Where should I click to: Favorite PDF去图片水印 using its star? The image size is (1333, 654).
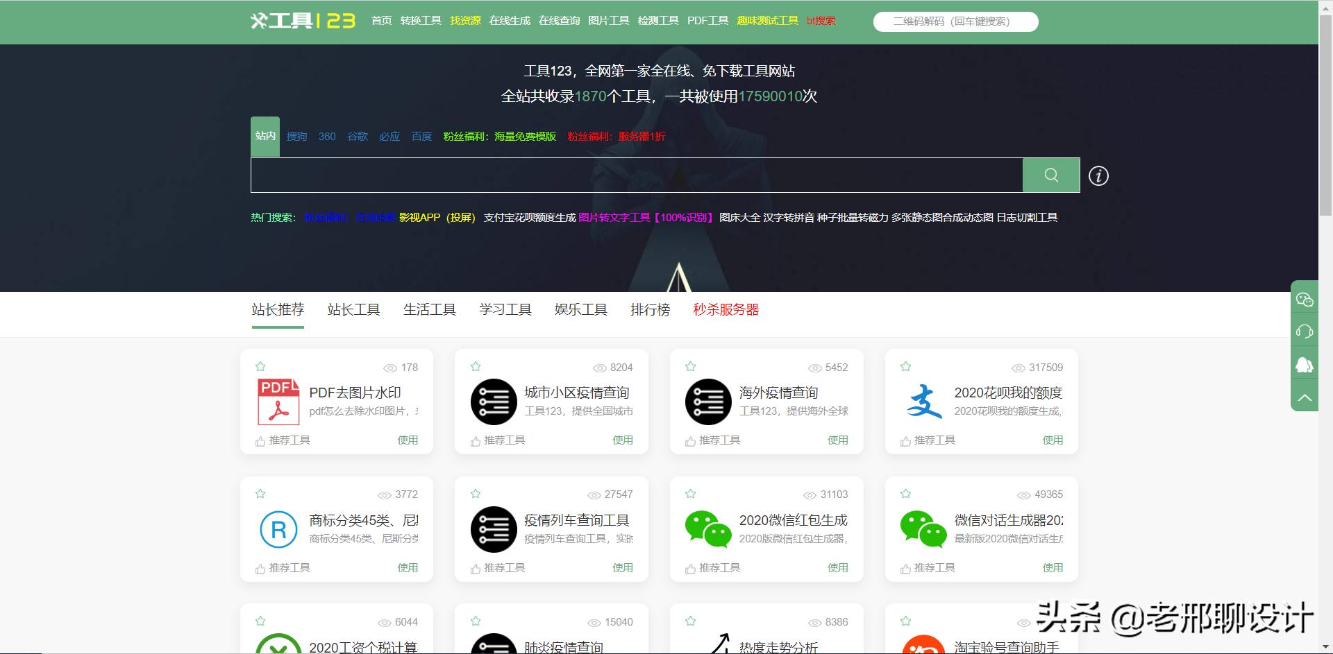(260, 366)
